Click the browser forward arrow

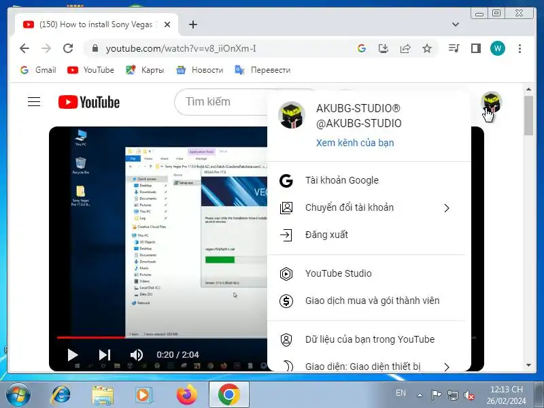46,48
